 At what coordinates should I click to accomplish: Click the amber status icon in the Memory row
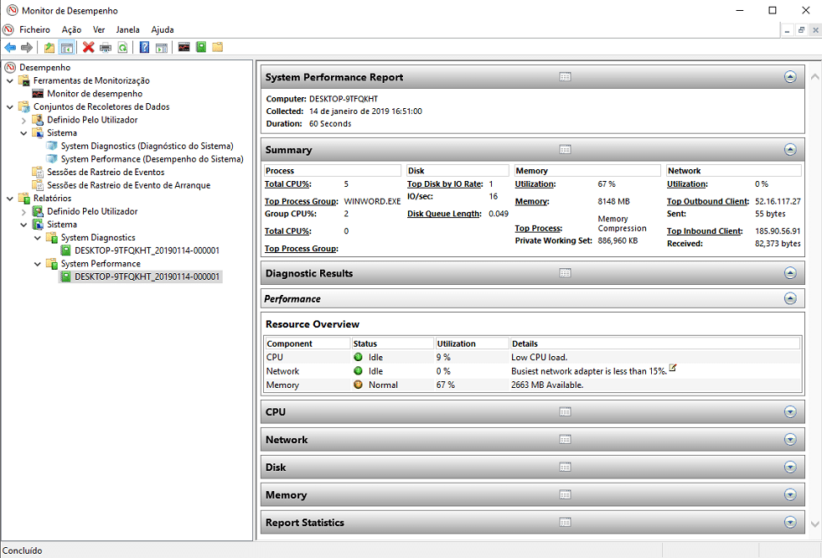(358, 385)
